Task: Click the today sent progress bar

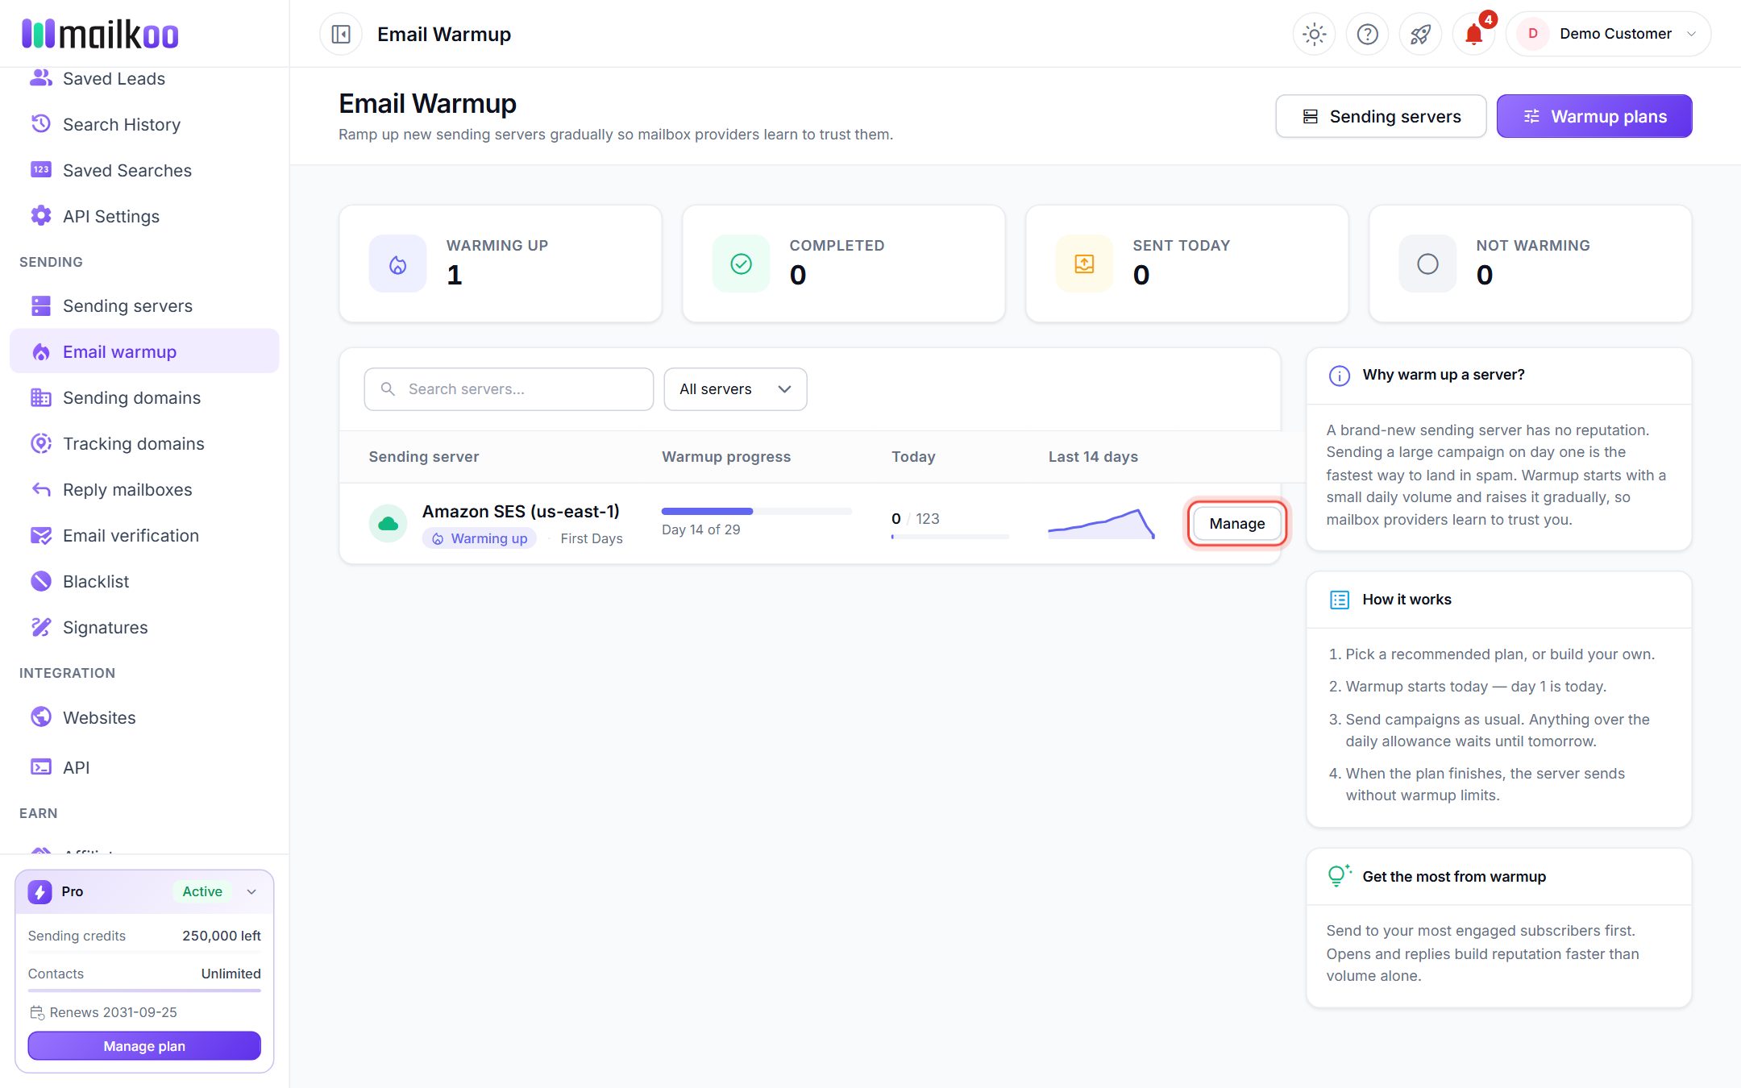Action: pos(950,536)
